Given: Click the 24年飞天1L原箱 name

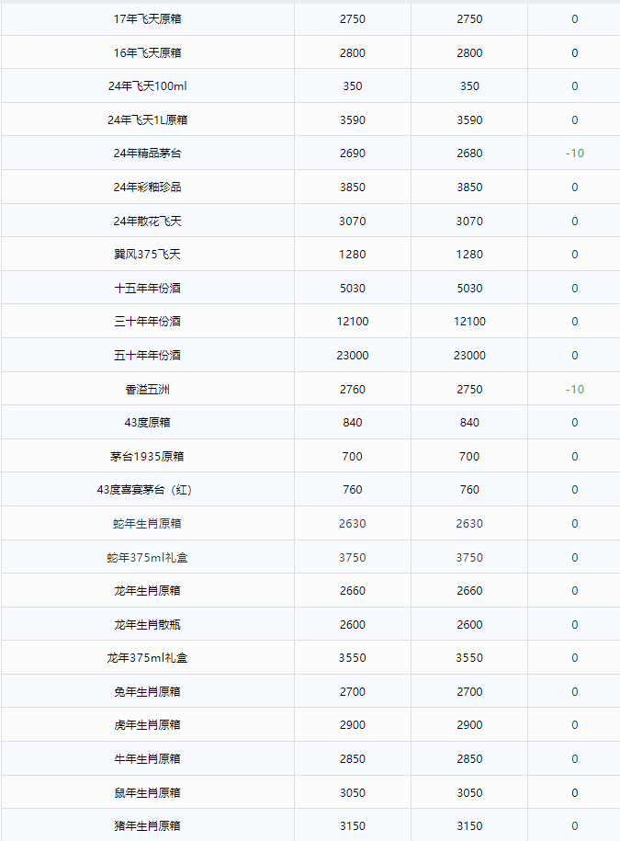Looking at the screenshot, I should tap(147, 119).
